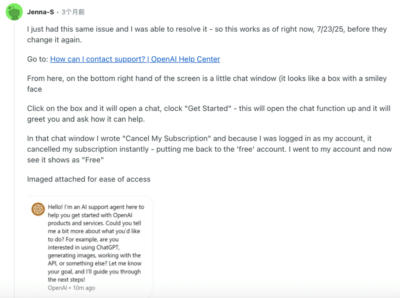Viewport: 400px width, 298px height.
Task: Click the "3个月前" comment timestamp
Action: tap(73, 12)
